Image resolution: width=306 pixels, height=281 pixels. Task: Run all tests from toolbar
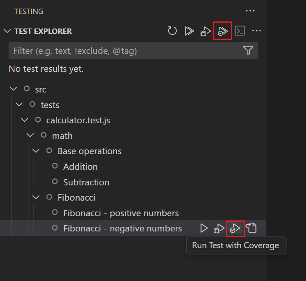point(189,31)
